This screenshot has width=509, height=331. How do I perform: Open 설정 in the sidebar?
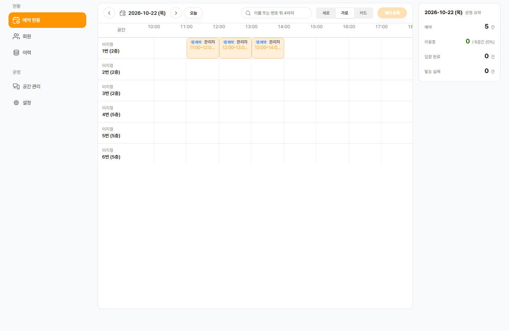[x=47, y=103]
